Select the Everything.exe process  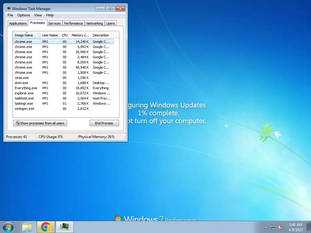[63, 88]
